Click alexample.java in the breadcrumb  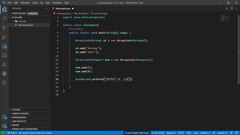[x=64, y=13]
